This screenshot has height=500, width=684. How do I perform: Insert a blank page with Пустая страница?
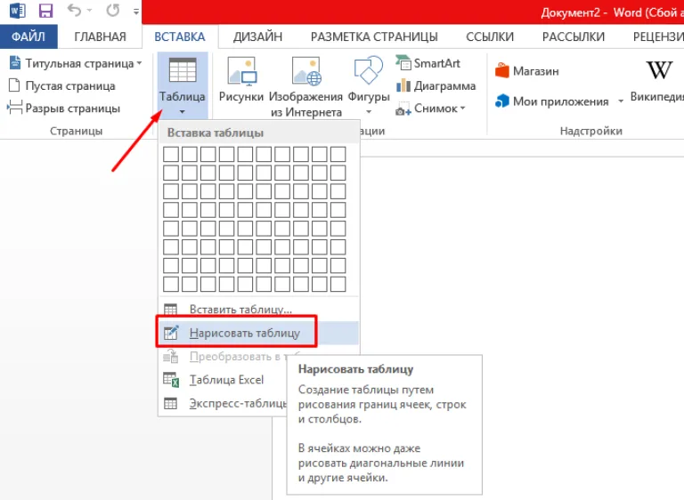(62, 85)
